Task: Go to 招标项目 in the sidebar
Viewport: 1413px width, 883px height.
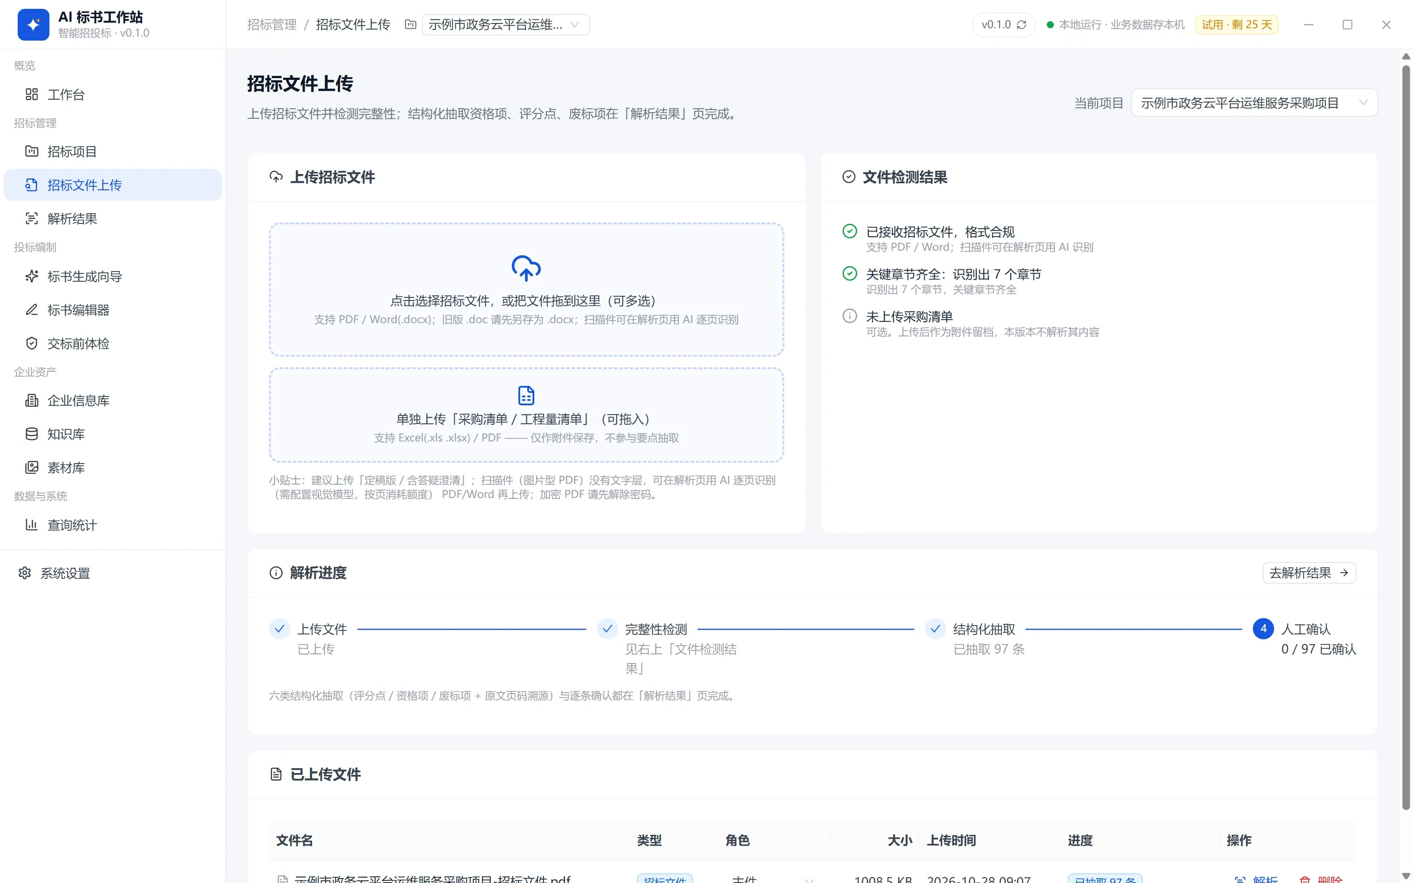Action: pos(113,151)
